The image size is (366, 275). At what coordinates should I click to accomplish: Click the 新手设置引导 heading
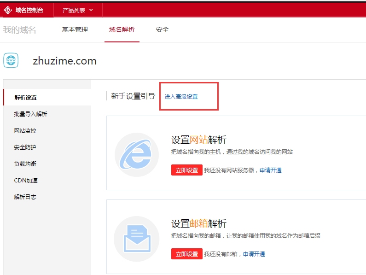(134, 96)
